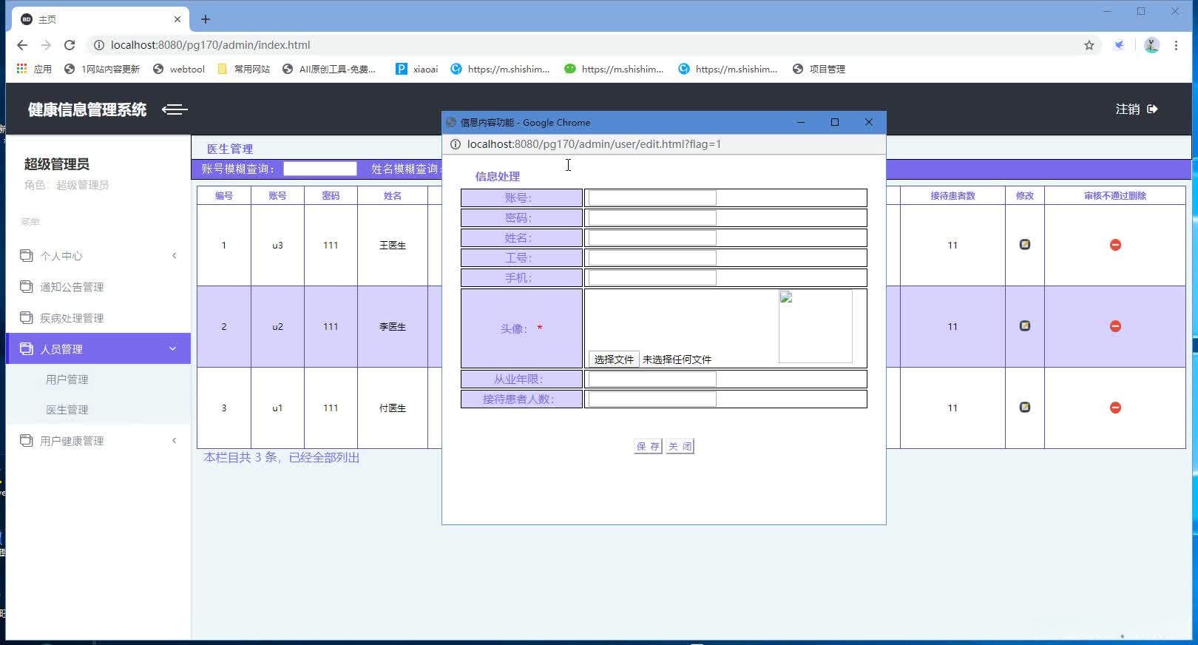Focus the 从业年限 input field
The width and height of the screenshot is (1198, 645).
[x=652, y=379]
